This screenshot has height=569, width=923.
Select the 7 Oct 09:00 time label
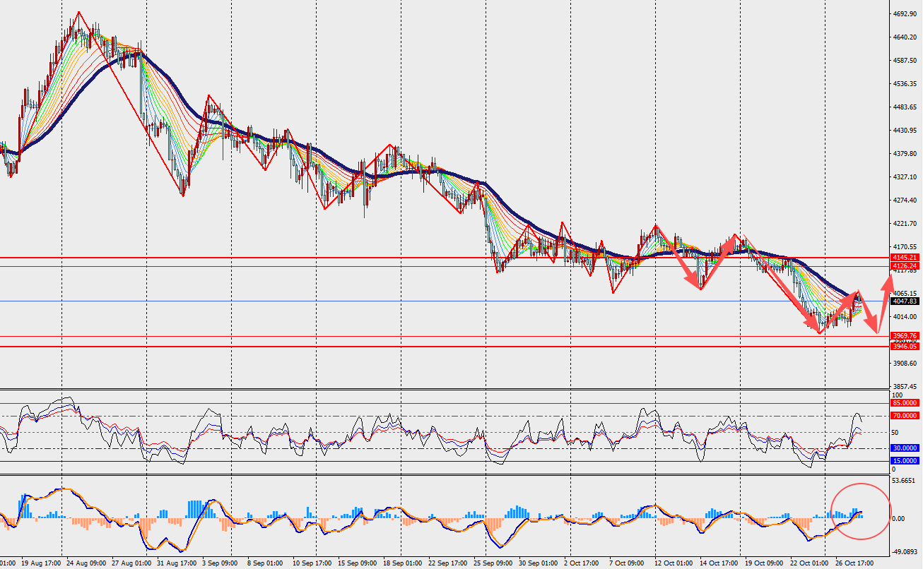coord(627,563)
